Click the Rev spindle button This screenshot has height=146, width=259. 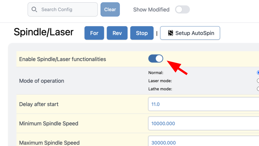point(117,33)
